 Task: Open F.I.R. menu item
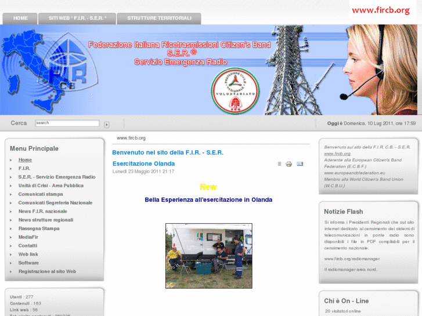24,168
